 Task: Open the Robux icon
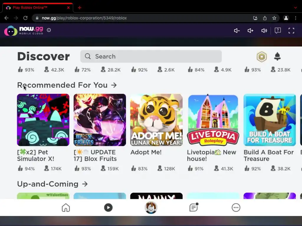point(262,56)
